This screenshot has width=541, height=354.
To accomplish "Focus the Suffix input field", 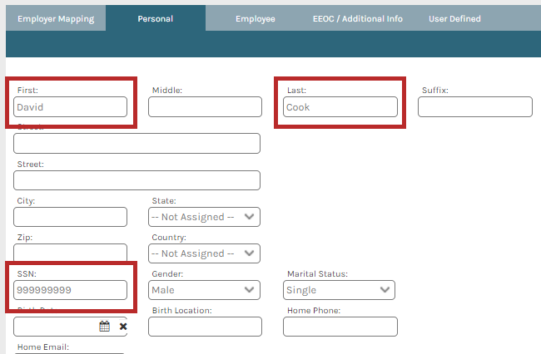I will pyautogui.click(x=474, y=107).
